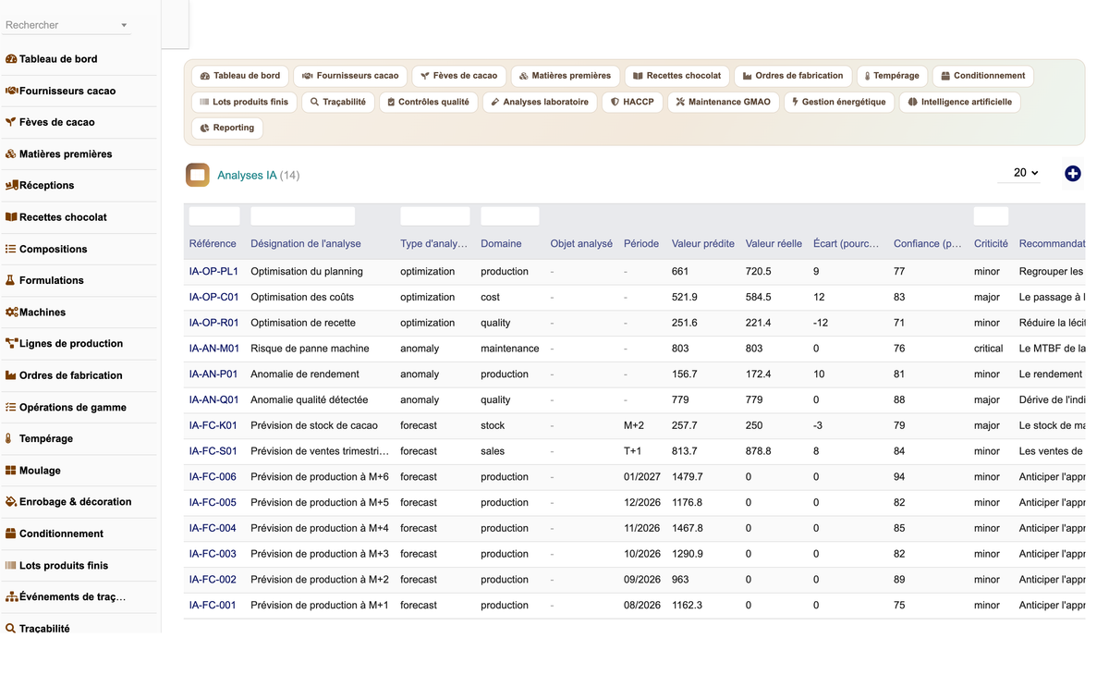The image size is (1109, 687).
Task: Open the Maintenance GMAO top tab
Action: click(724, 102)
